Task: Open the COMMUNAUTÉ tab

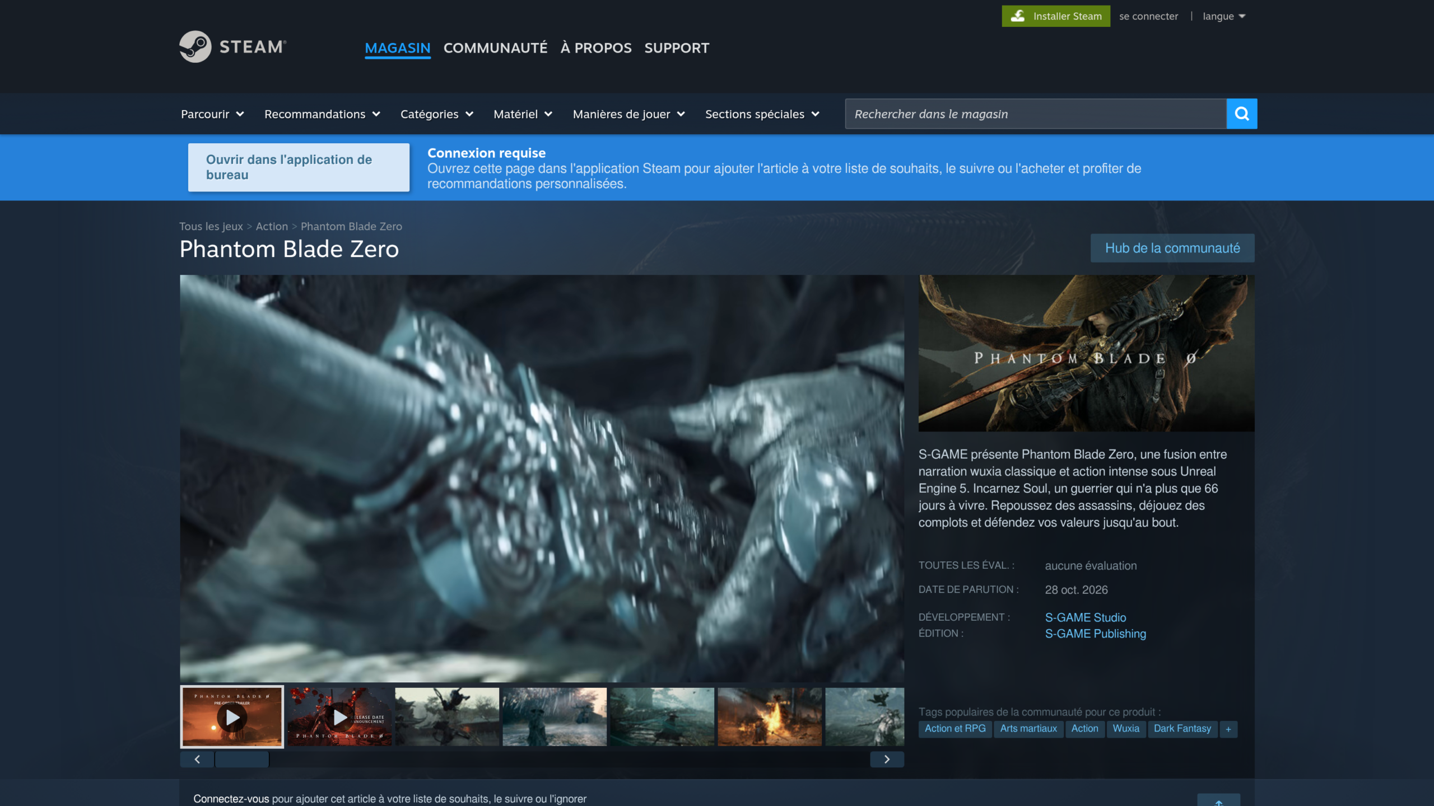Action: 496,48
